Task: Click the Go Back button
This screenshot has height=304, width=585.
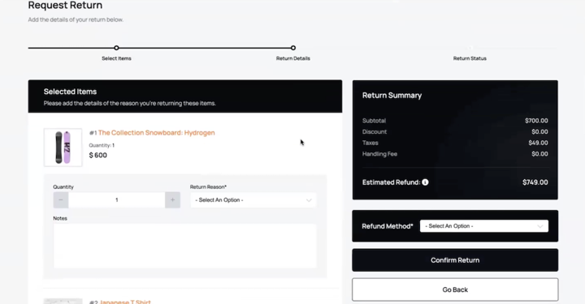Action: point(455,289)
